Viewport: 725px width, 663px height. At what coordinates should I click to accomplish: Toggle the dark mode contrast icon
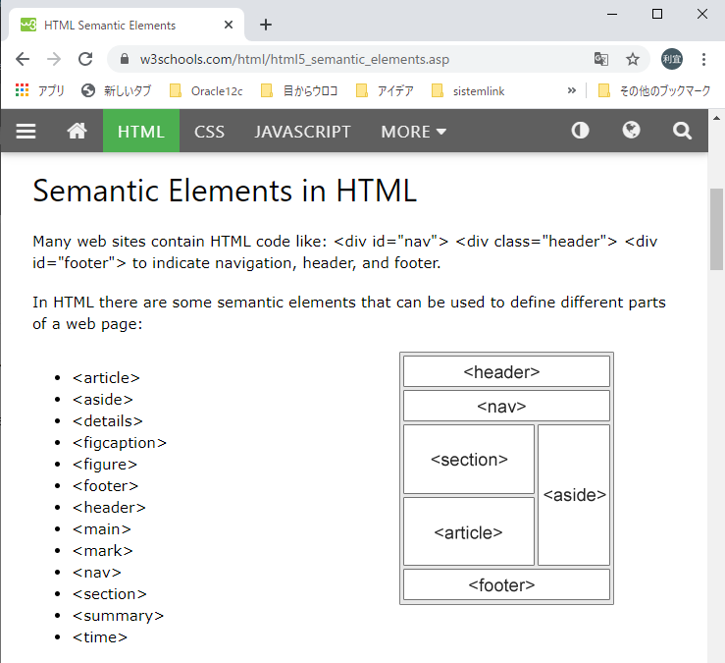(x=580, y=131)
